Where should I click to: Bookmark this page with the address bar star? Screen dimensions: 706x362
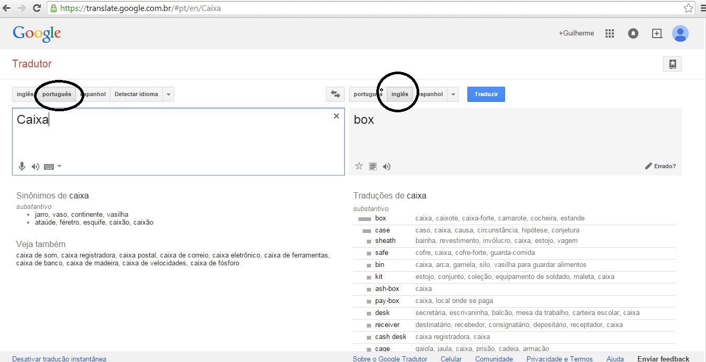click(689, 8)
